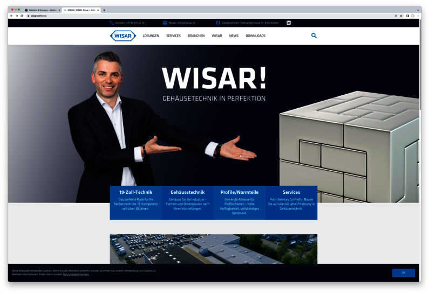Image resolution: width=429 pixels, height=294 pixels.
Task: Open the Lösungen navigation menu
Action: pos(151,36)
